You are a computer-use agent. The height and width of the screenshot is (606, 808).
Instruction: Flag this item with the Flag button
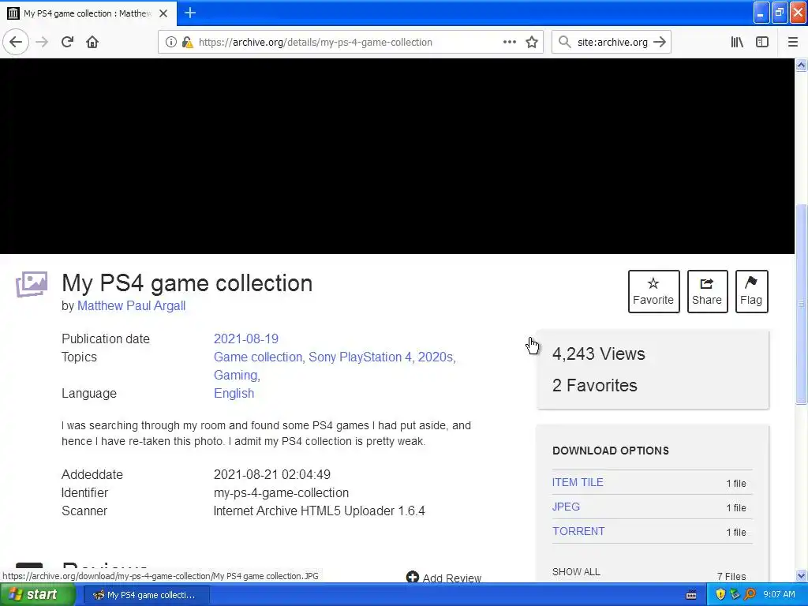point(751,291)
